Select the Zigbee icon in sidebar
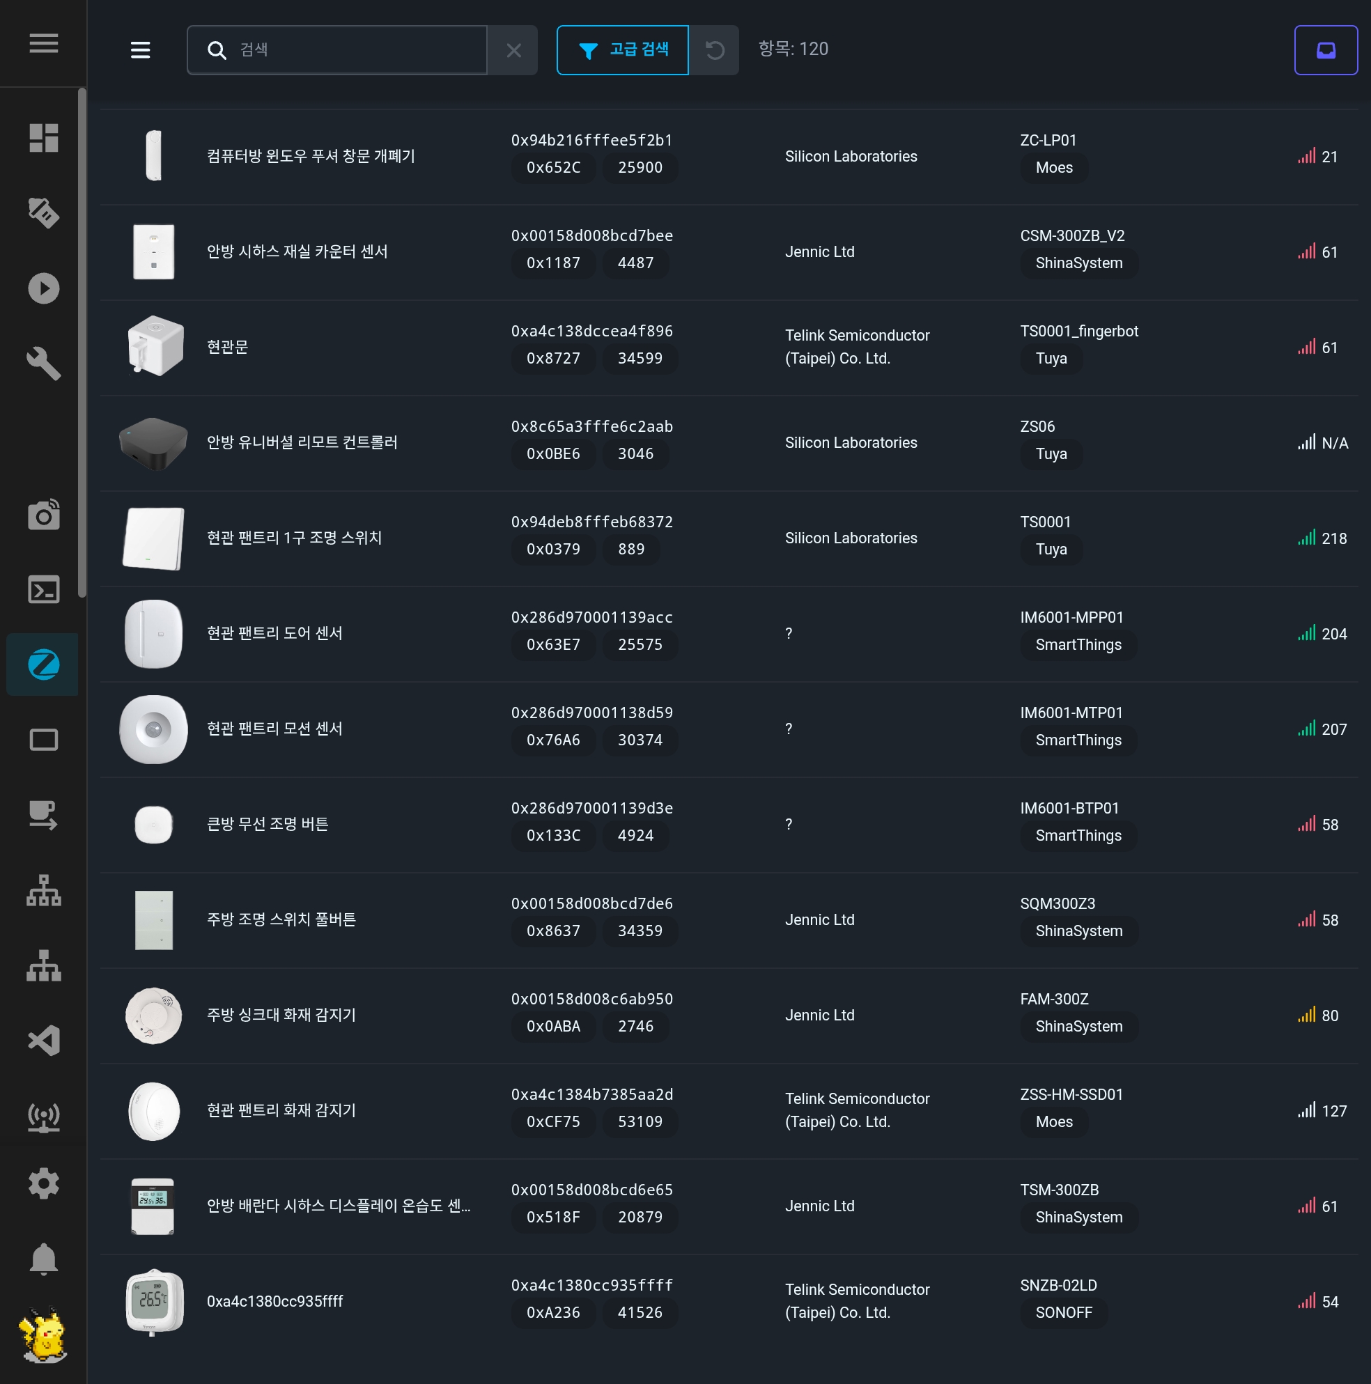 44,664
